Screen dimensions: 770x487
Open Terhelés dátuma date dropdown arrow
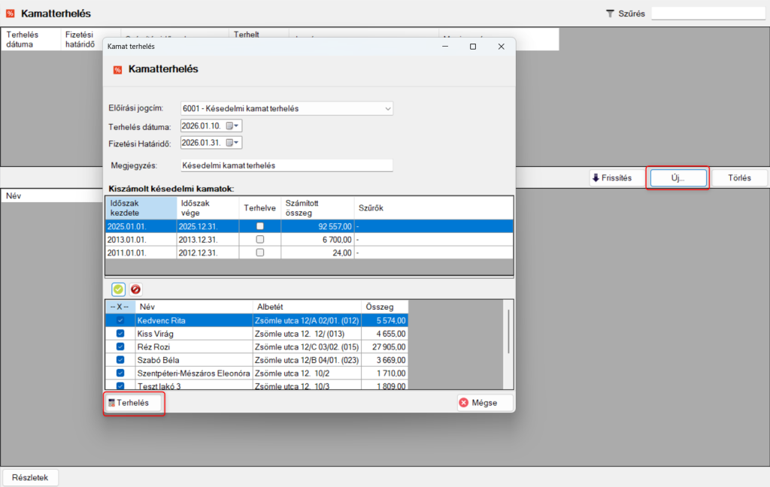[238, 126]
